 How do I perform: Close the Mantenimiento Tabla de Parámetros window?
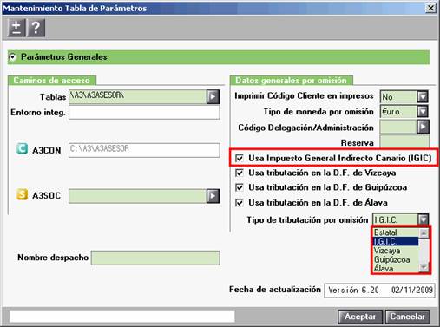430,8
